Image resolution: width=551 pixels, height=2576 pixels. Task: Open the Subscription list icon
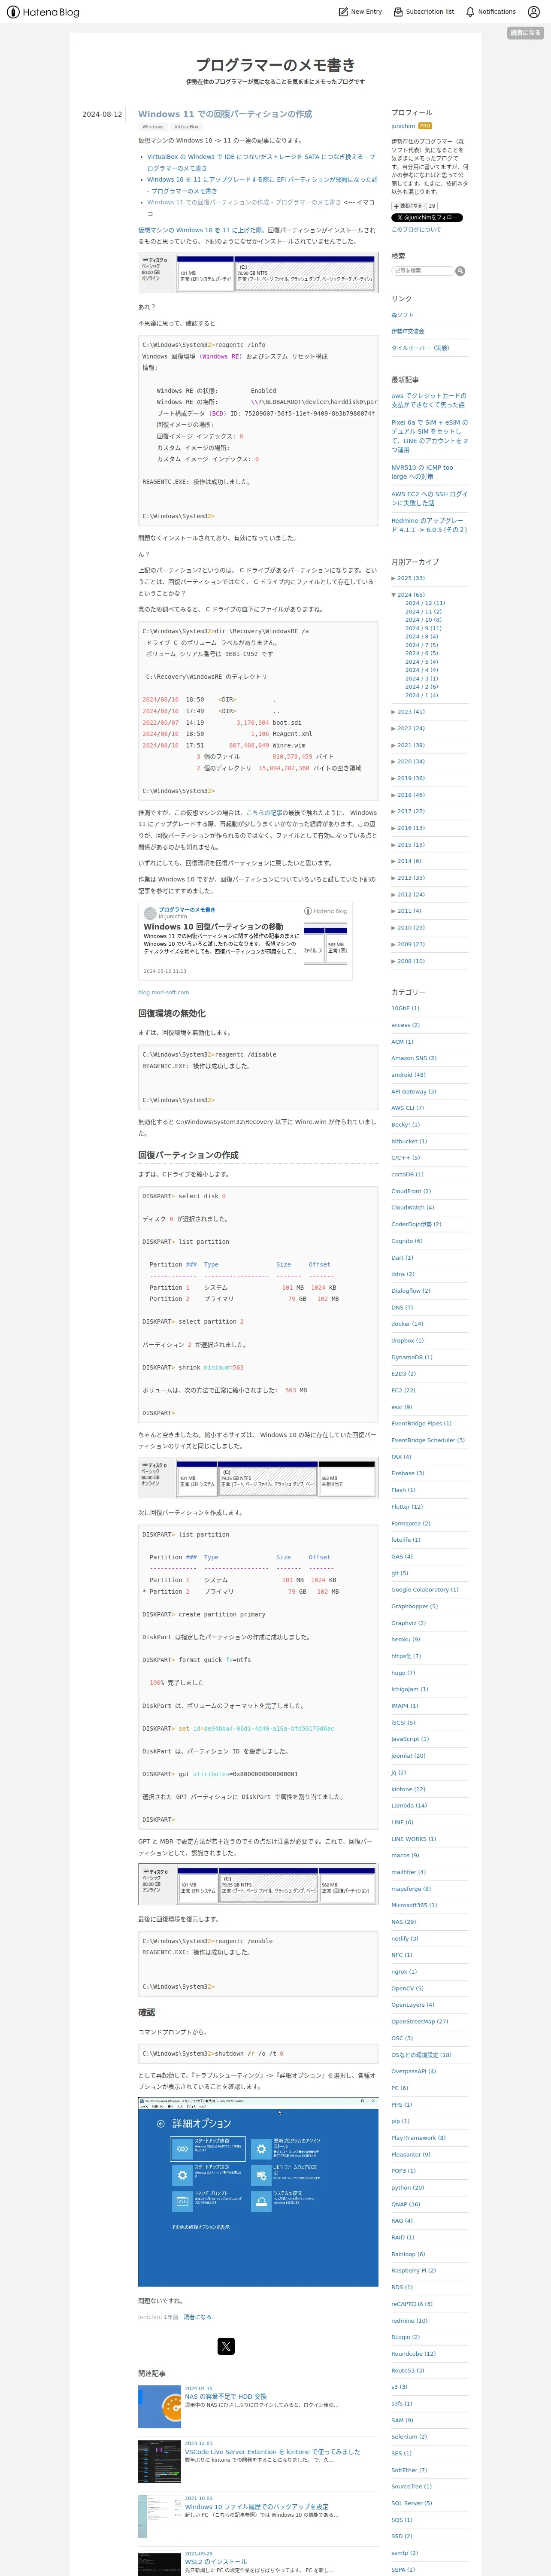[x=398, y=12]
